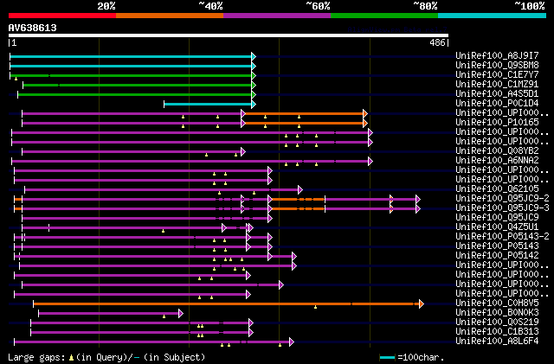The height and width of the screenshot is (364, 554).
Task: Click the 486 query end position label
Action: click(x=437, y=42)
